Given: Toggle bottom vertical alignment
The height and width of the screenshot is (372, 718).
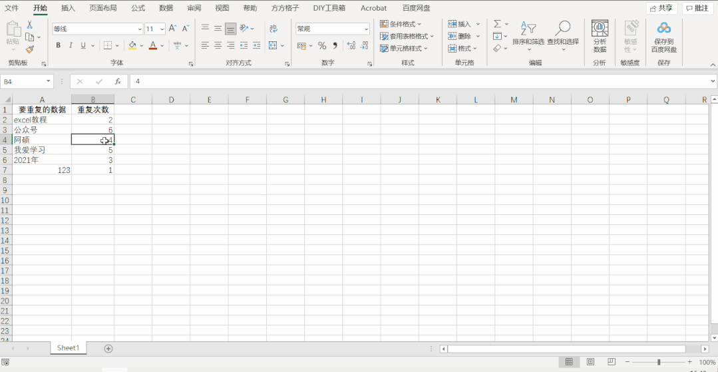Looking at the screenshot, I should pyautogui.click(x=231, y=29).
